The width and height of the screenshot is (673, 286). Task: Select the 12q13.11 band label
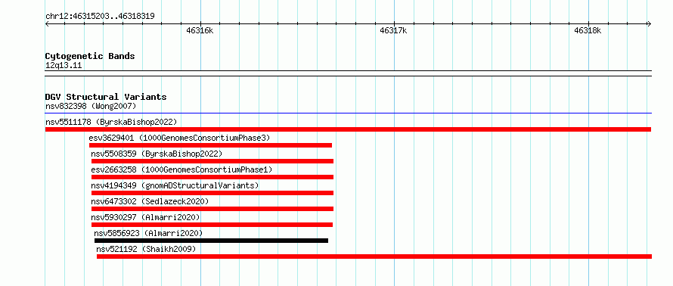click(64, 66)
